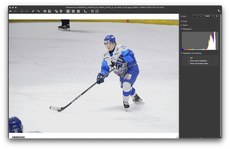Image resolution: width=230 pixels, height=149 pixels.
Task: Click the right panel vertical scrollbar
Action: [221, 76]
